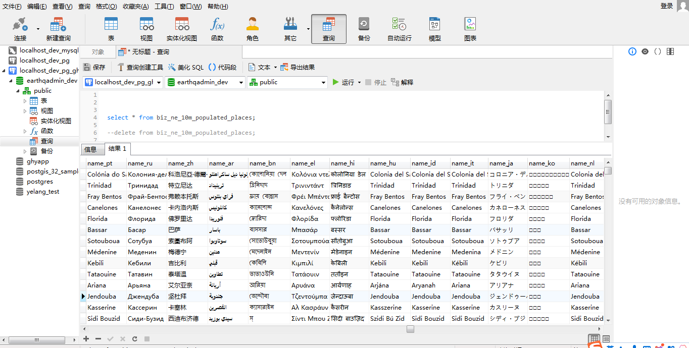Screen dimensions: 689x348
Task: Toggle the eye preview icon in right panel
Action: tap(645, 51)
